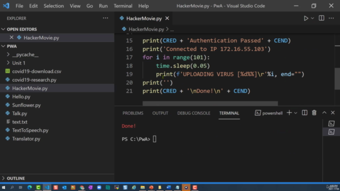The image size is (340, 191).
Task: Open the Run menu
Action: [x=103, y=6]
